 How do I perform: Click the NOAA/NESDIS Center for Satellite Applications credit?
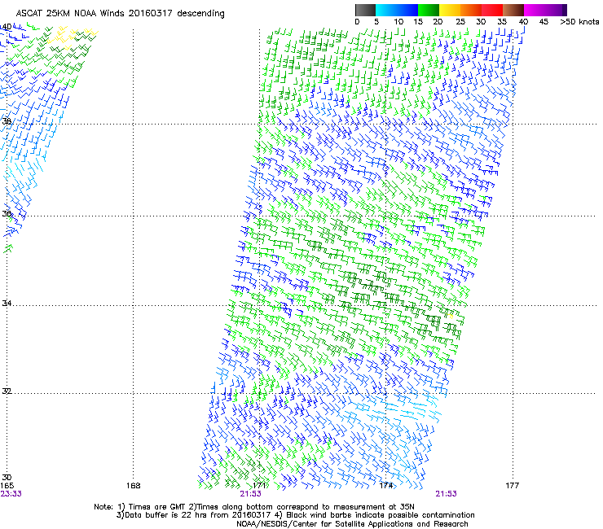tap(352, 524)
